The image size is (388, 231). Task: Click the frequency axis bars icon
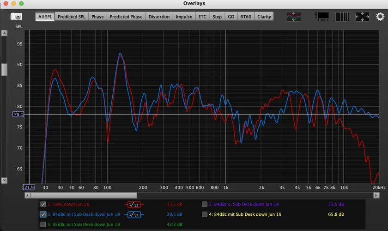pos(342,16)
